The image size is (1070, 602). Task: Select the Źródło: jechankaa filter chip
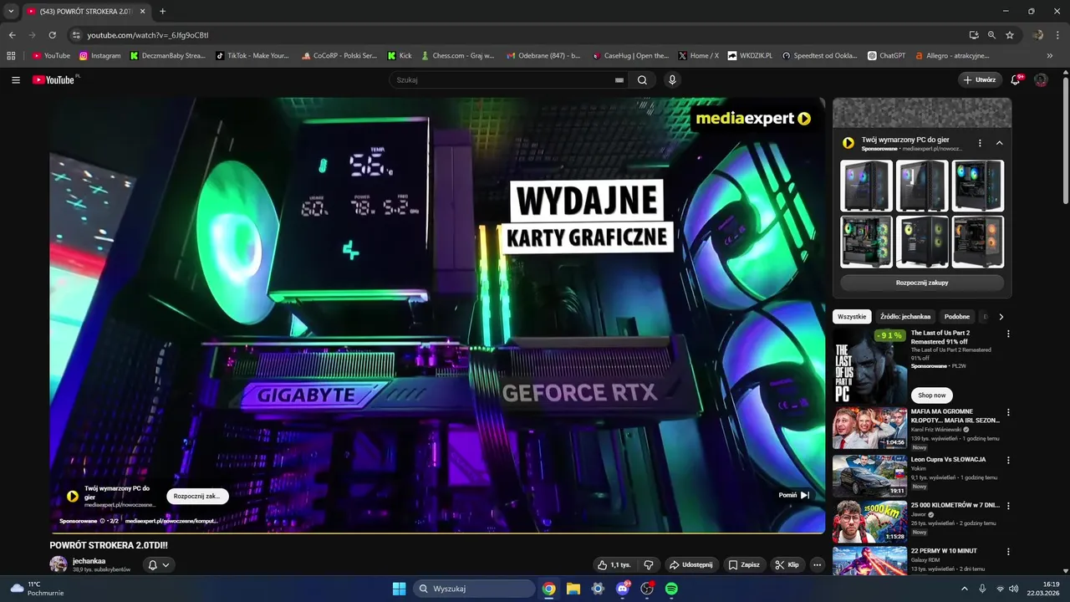[x=905, y=317]
